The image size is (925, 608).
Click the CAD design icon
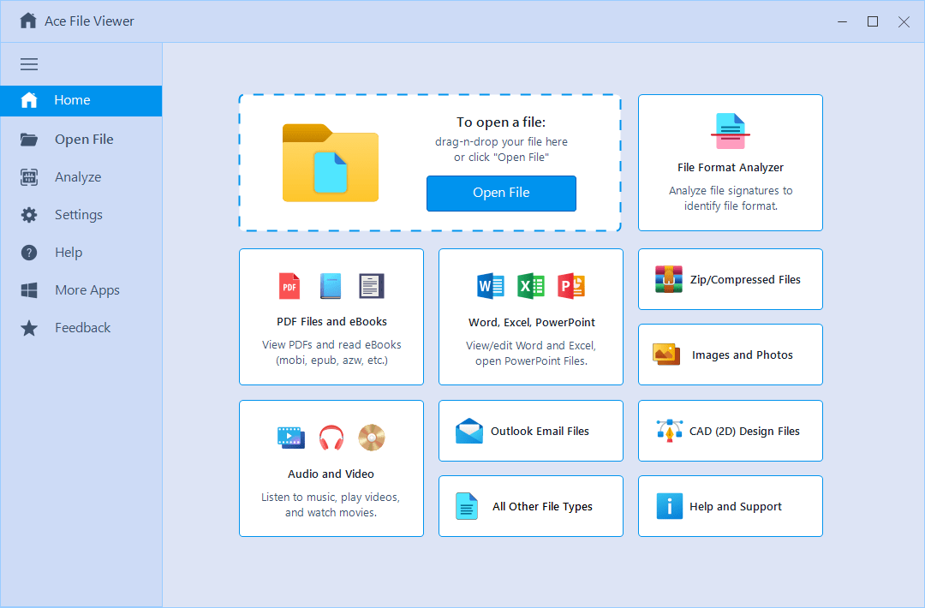click(668, 430)
